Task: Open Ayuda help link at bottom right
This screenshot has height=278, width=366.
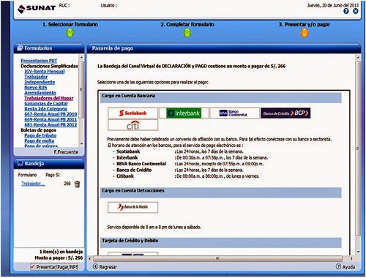Action: tap(346, 267)
